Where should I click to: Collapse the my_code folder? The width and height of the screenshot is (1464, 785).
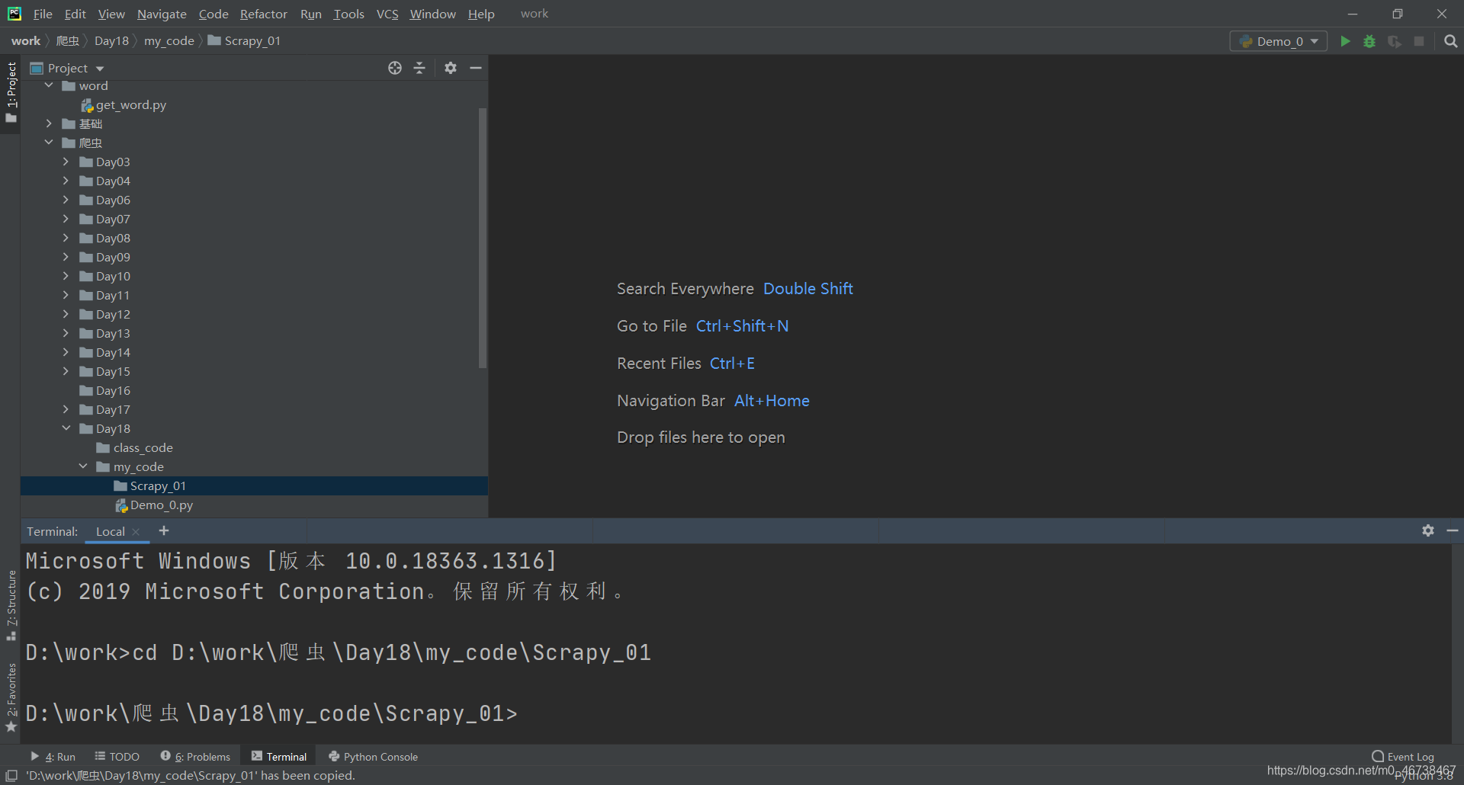click(x=83, y=466)
